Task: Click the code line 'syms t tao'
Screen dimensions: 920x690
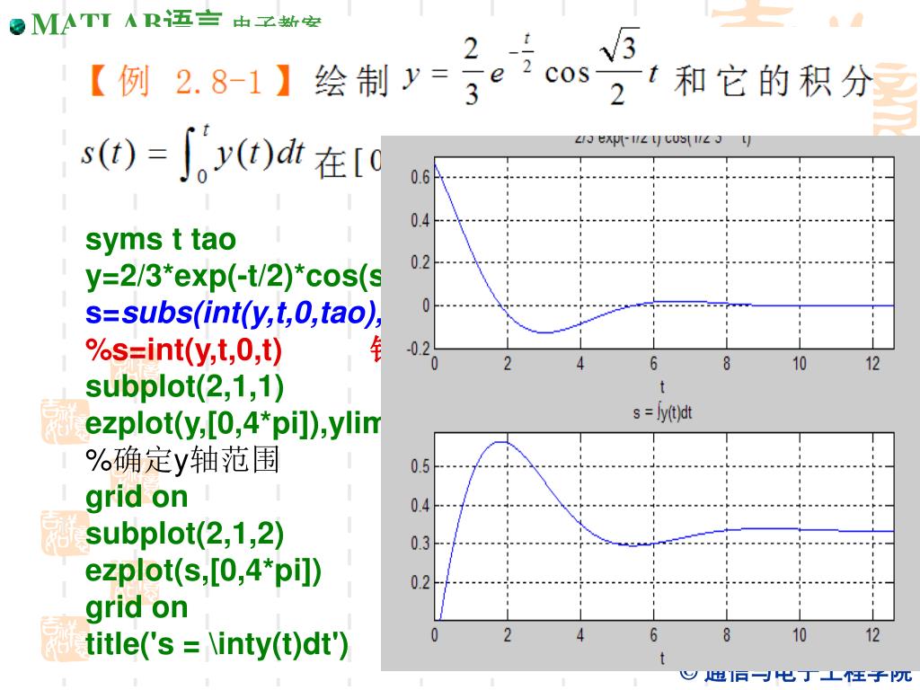Action: click(x=160, y=240)
